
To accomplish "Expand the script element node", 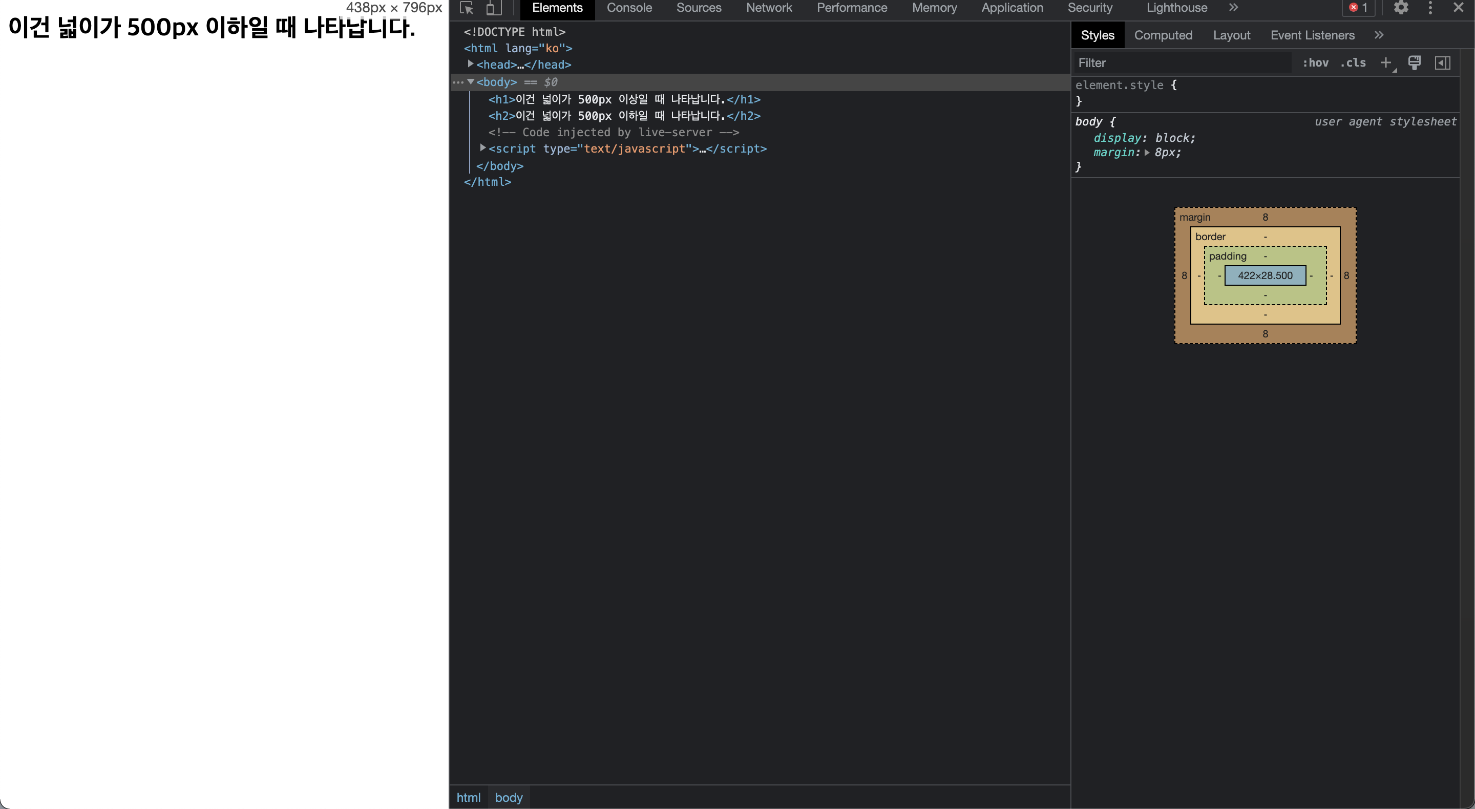I will (x=482, y=148).
